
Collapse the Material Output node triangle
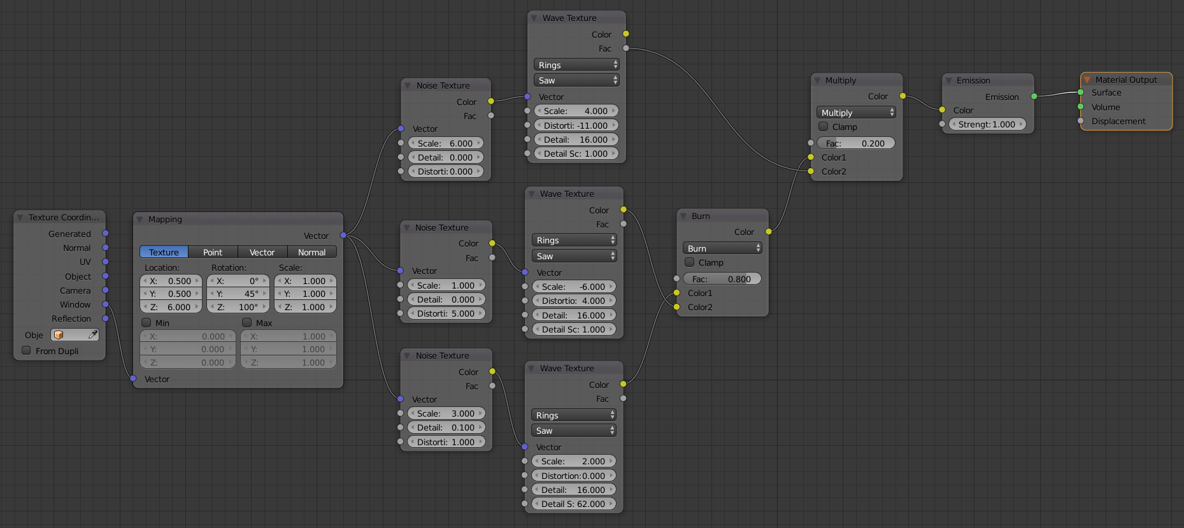(x=1087, y=80)
